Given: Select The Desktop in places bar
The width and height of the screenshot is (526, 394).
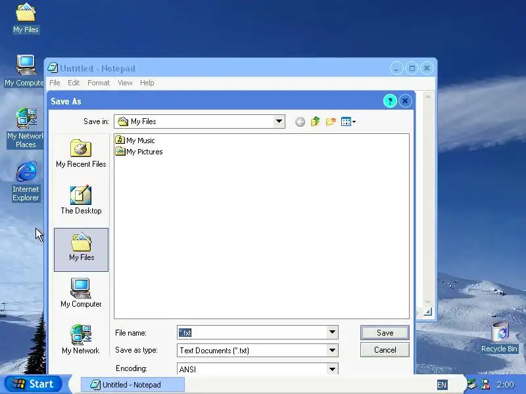Looking at the screenshot, I should (x=81, y=200).
